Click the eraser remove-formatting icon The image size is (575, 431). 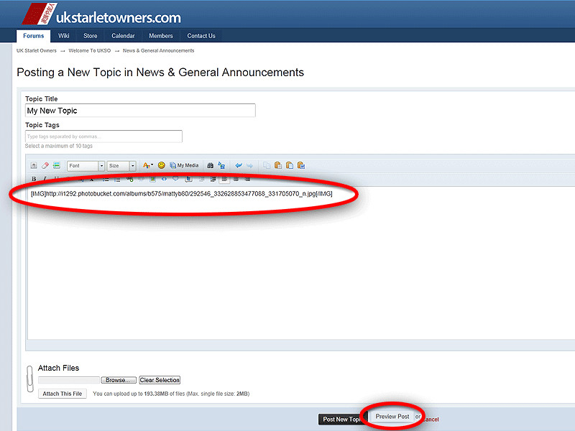[x=45, y=166]
